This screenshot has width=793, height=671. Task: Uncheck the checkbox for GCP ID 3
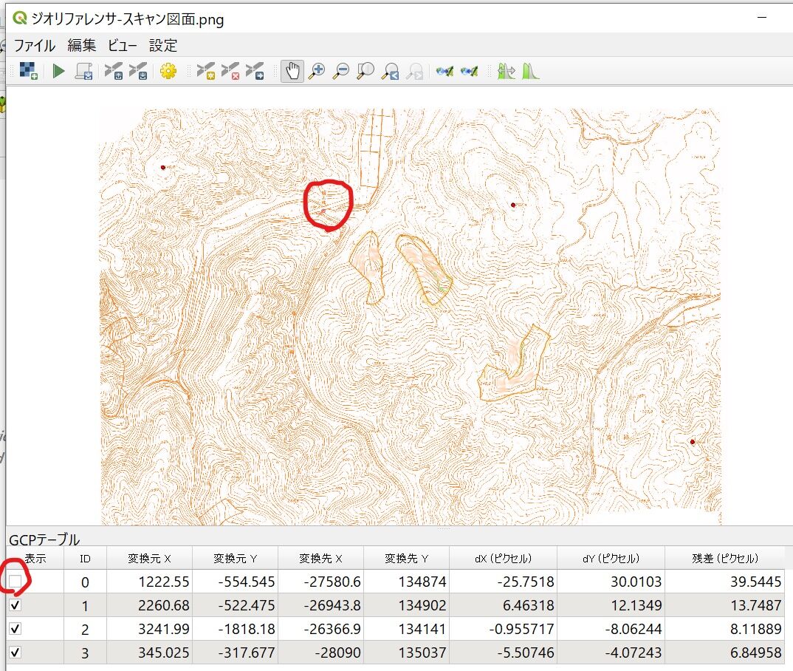(x=16, y=653)
